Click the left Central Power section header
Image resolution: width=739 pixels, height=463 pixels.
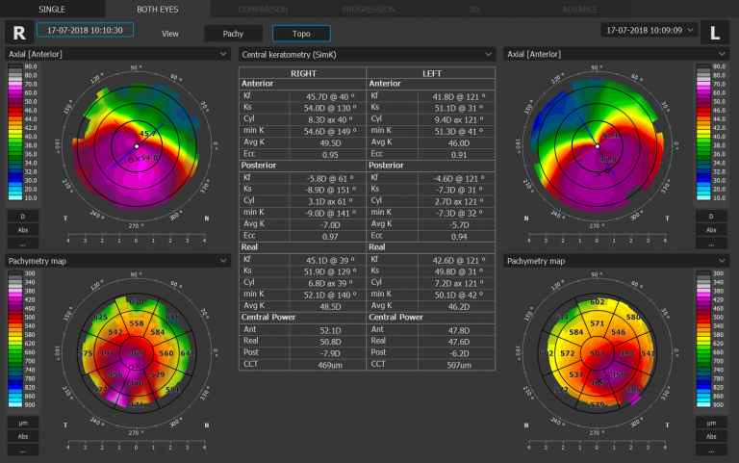pyautogui.click(x=395, y=317)
